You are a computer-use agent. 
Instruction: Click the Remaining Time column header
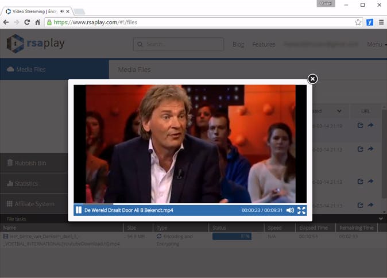pos(357,227)
